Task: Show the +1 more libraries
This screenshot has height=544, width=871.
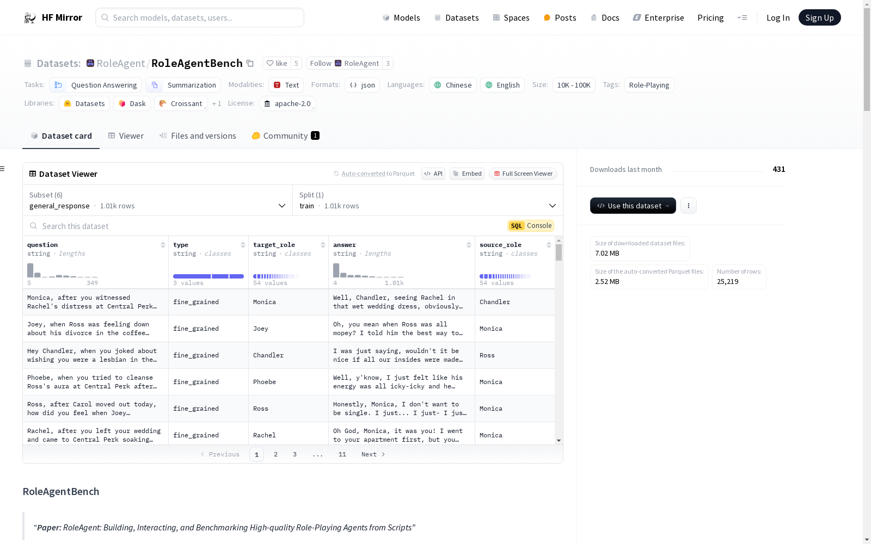Action: (217, 103)
